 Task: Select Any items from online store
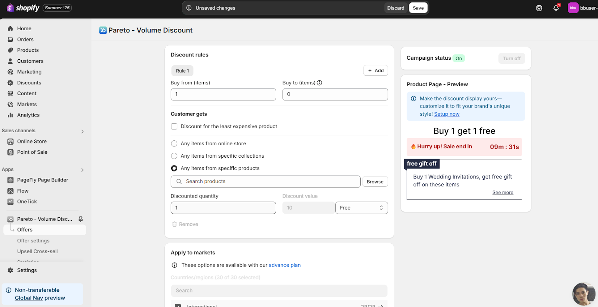(x=174, y=143)
